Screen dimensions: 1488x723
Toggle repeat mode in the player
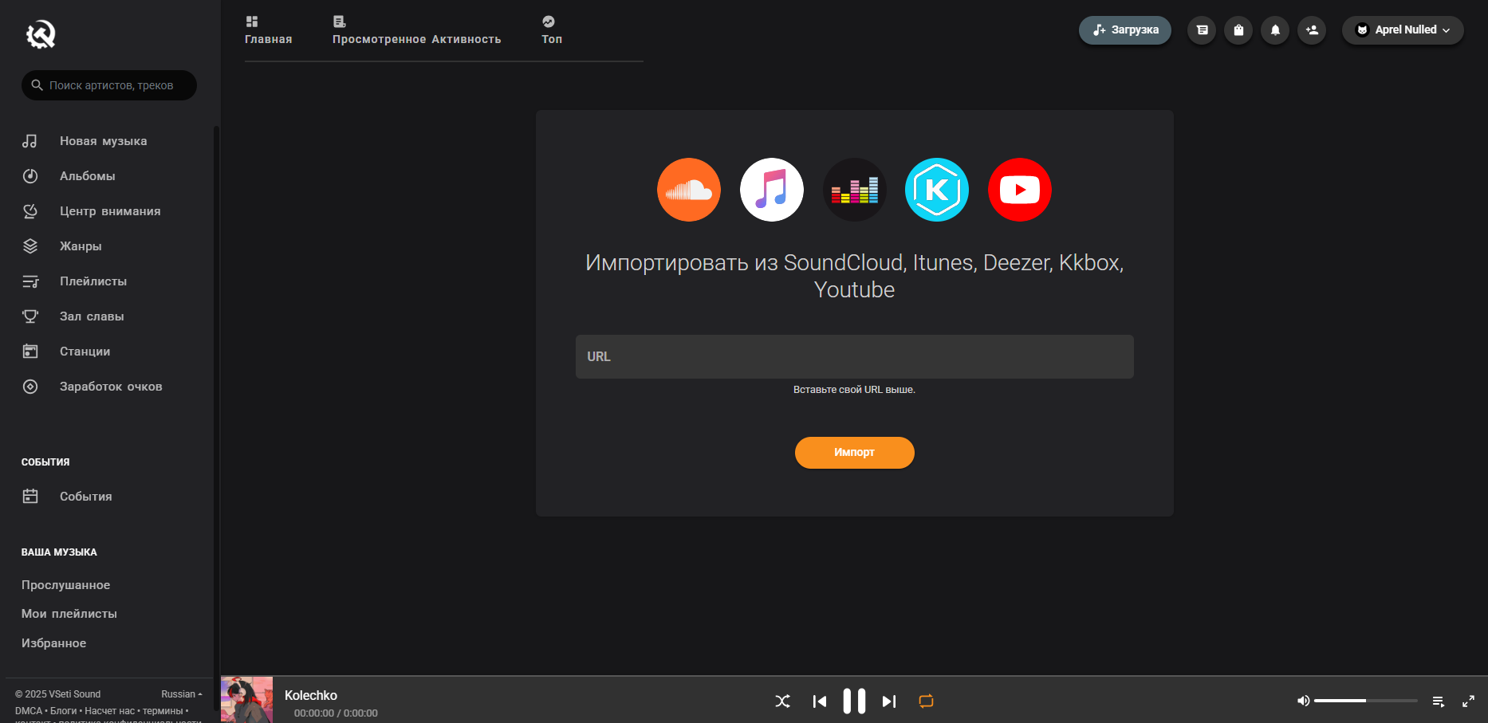[926, 701]
